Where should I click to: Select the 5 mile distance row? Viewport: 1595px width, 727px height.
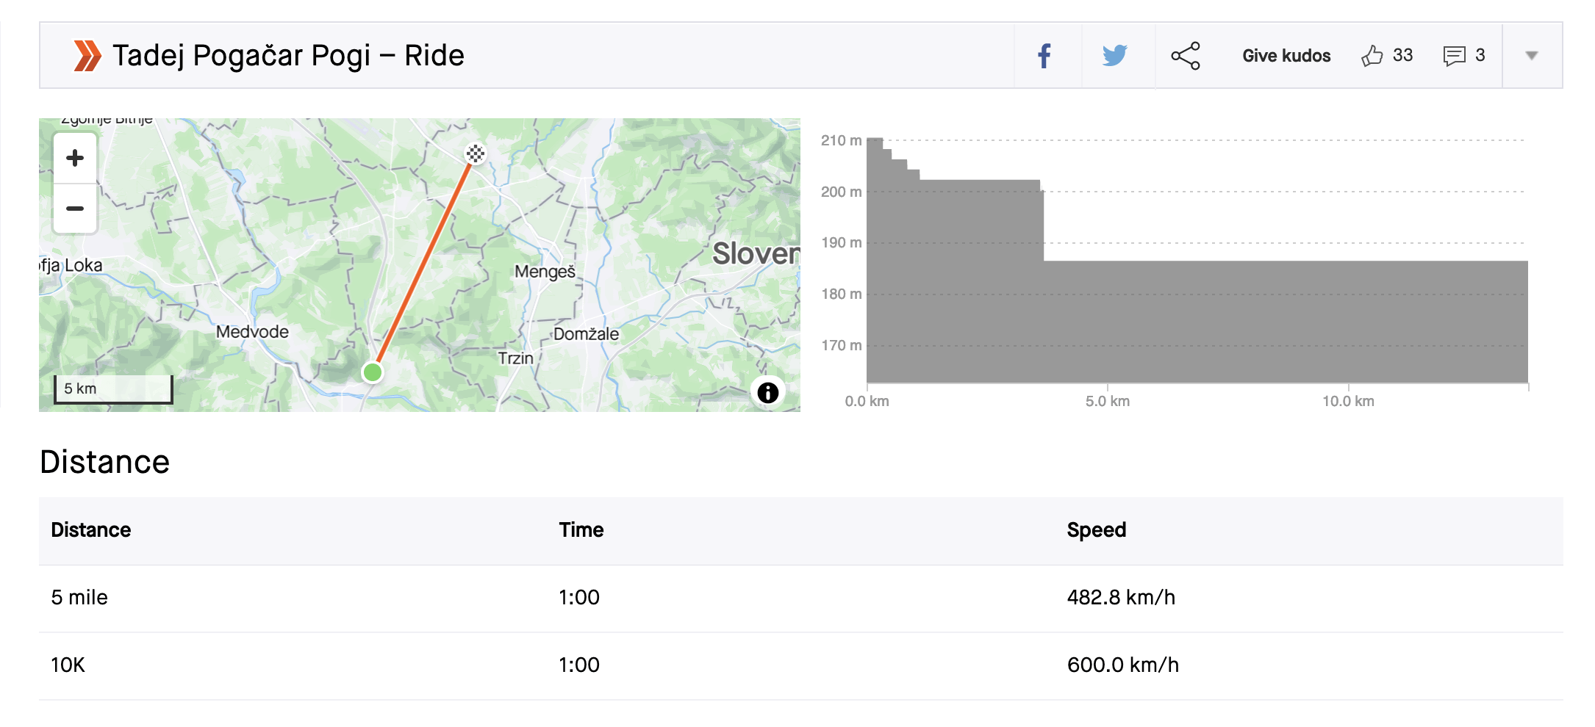[x=801, y=598]
